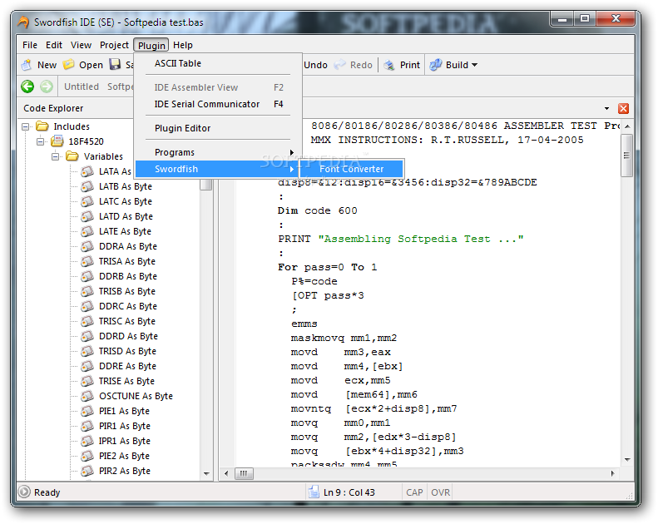Collapse the Includes tree node
Screen dimensions: 658x524
pos(26,126)
